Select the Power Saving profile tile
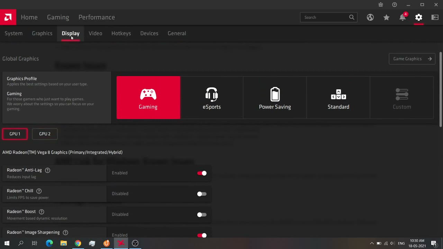The image size is (443, 249). (275, 98)
